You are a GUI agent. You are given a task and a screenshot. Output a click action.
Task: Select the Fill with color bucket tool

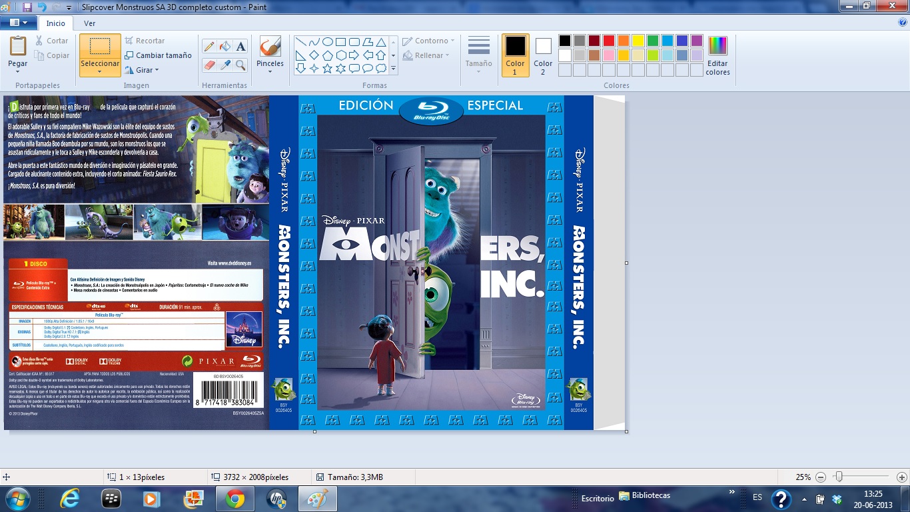[225, 46]
